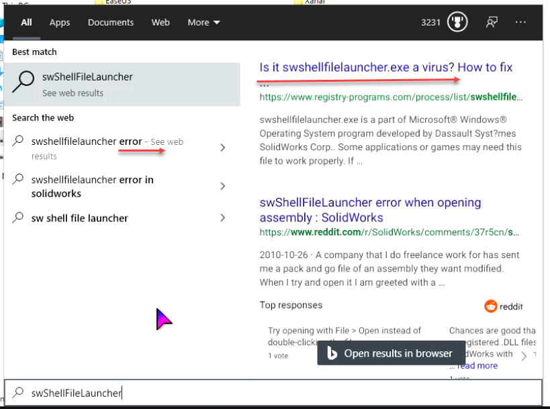The width and height of the screenshot is (550, 409).
Task: Click the 'Try opening with File > Open' response
Action: coord(345,343)
